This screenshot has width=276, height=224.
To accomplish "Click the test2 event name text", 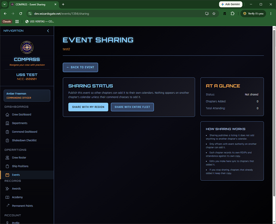I will pos(66,49).
